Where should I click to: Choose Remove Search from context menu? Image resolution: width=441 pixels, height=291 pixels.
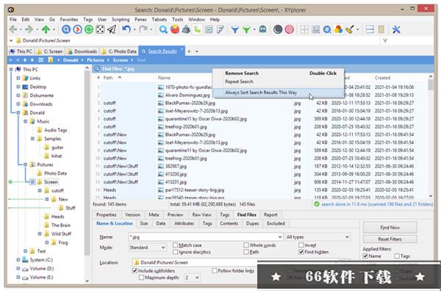tap(242, 73)
